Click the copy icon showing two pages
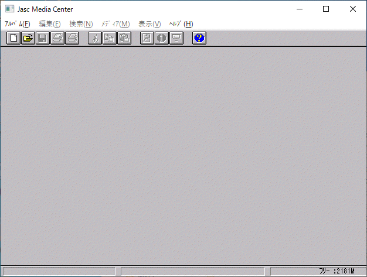Image resolution: width=367 pixels, height=277 pixels. [x=110, y=38]
